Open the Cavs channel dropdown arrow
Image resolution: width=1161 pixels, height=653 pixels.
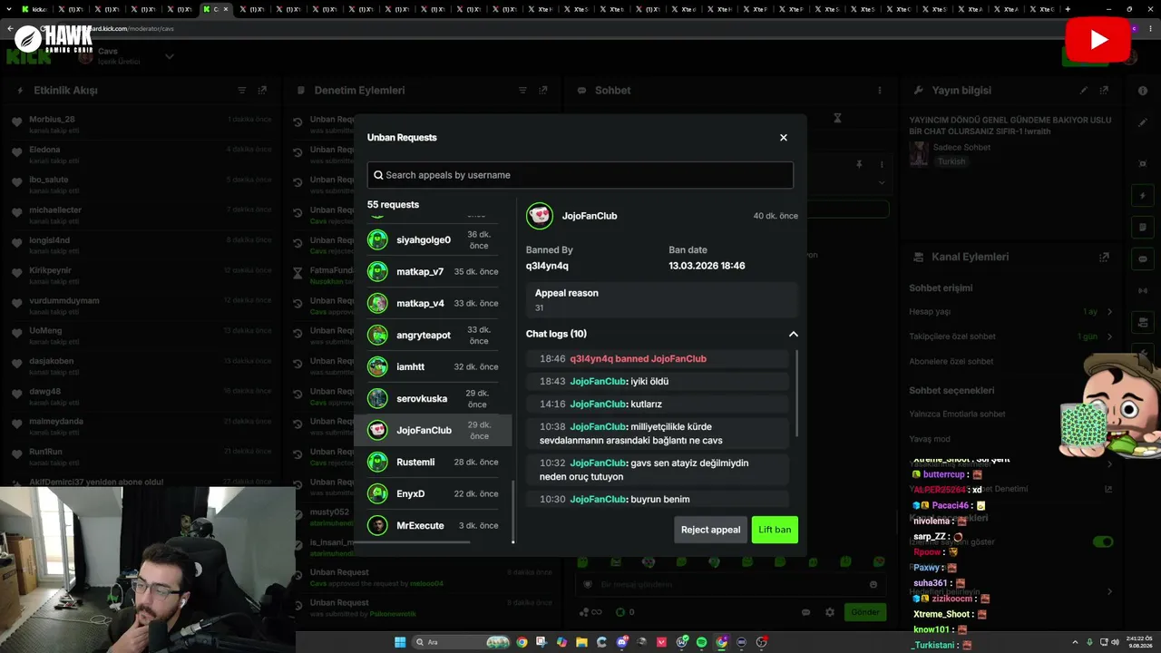pyautogui.click(x=170, y=56)
